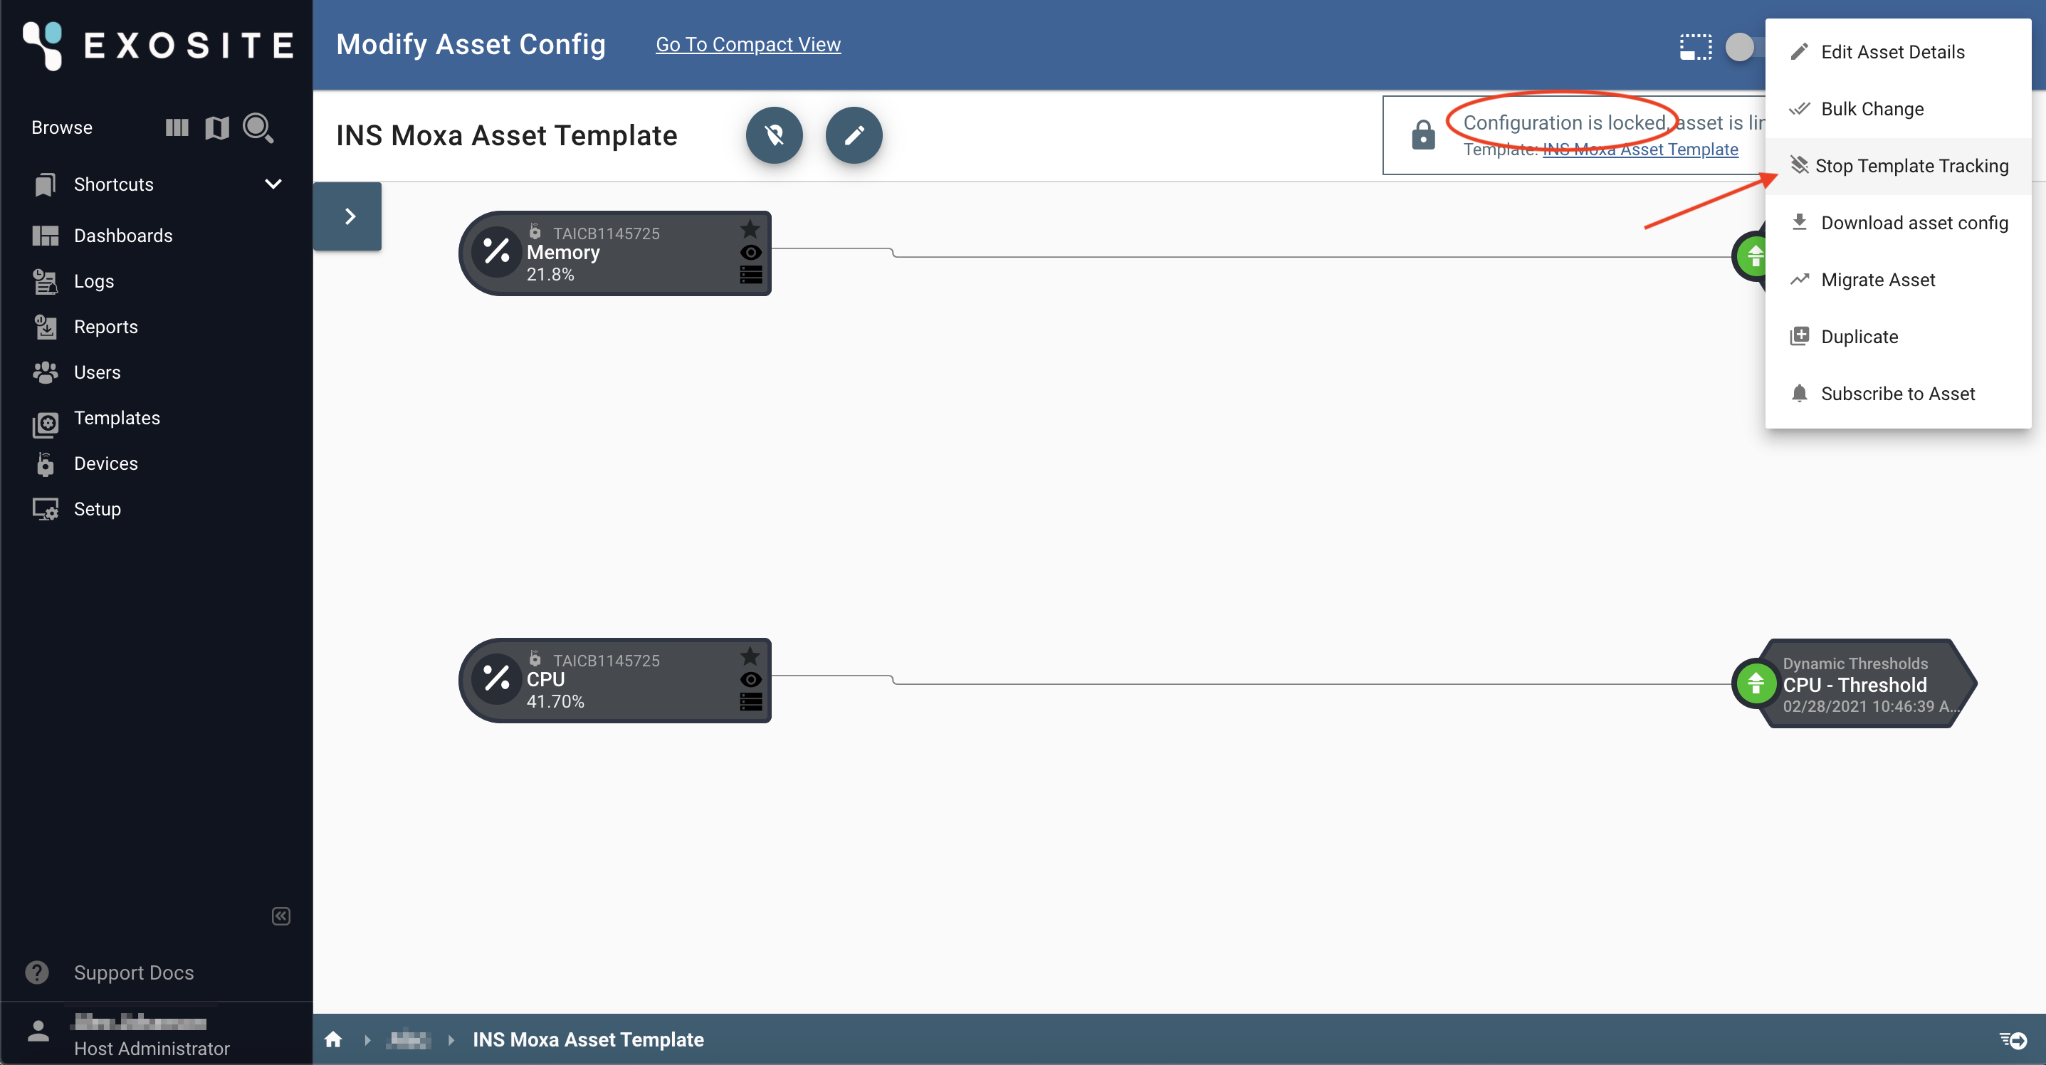This screenshot has height=1065, width=2046.
Task: Select Migrate Asset option
Action: pyautogui.click(x=1897, y=280)
